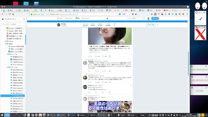Collapse the 弁護士 bookmark folder
The width and height of the screenshot is (208, 117).
6,44
